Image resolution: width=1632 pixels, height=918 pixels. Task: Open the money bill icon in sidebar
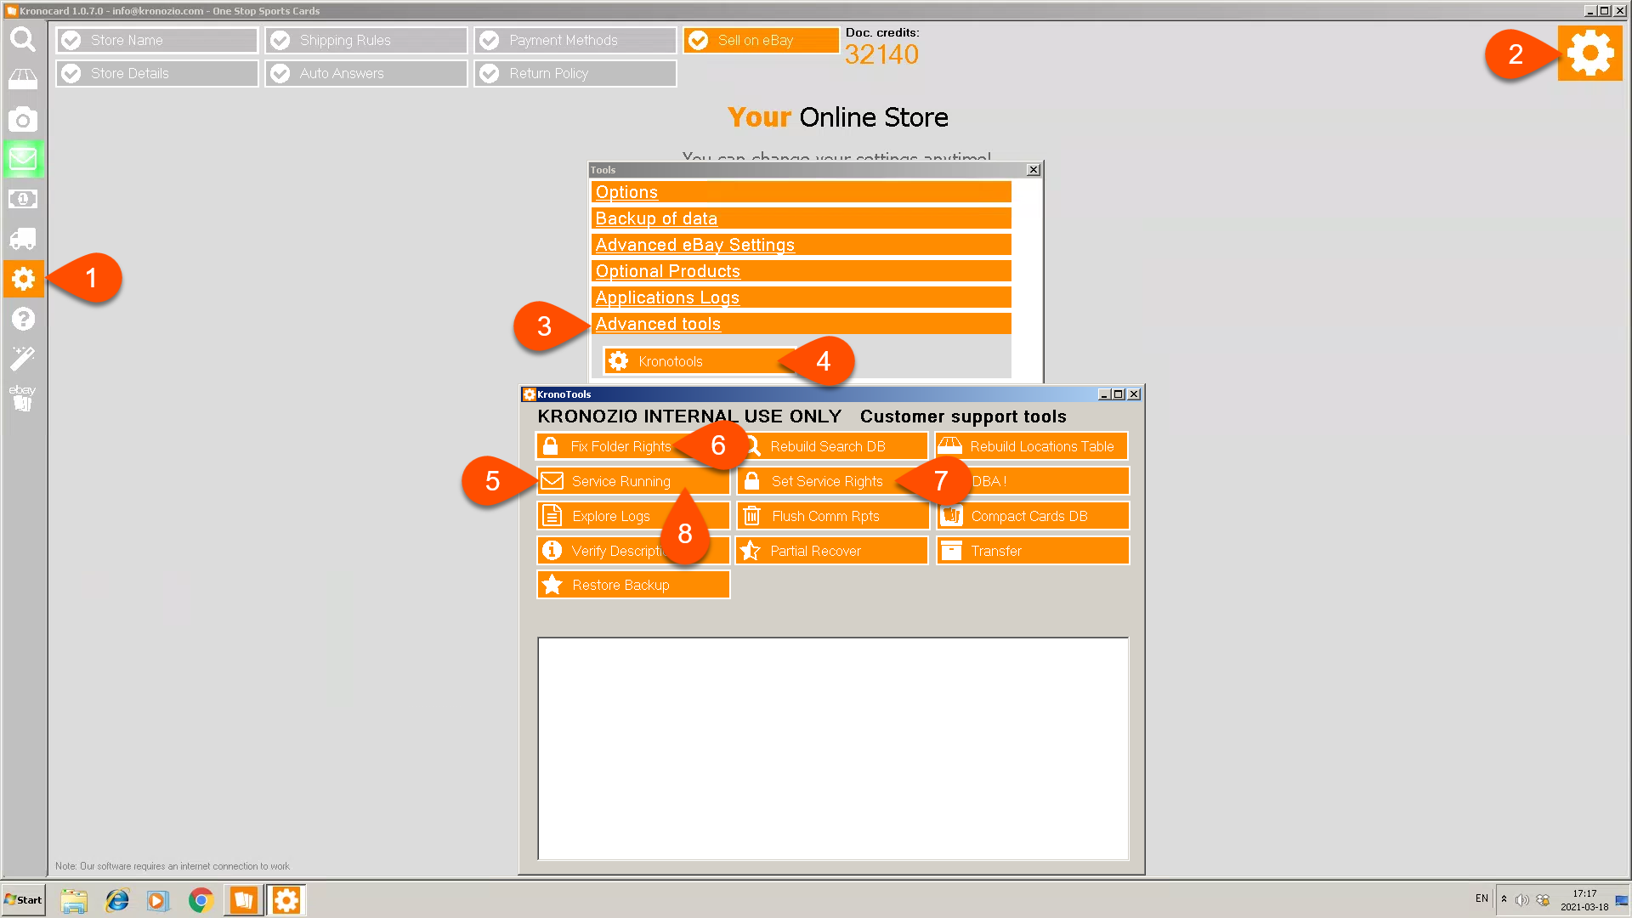(x=23, y=199)
